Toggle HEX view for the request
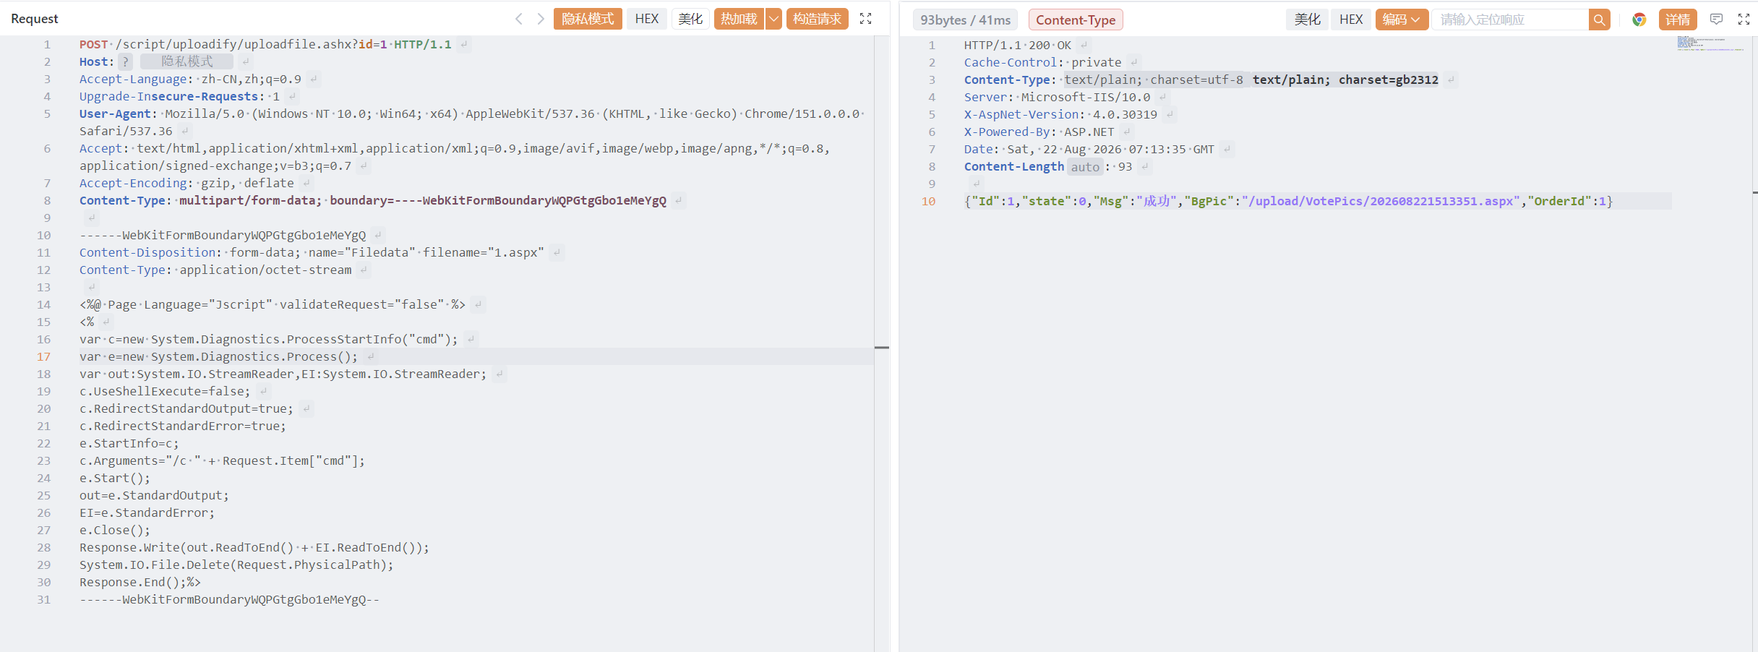 point(647,19)
